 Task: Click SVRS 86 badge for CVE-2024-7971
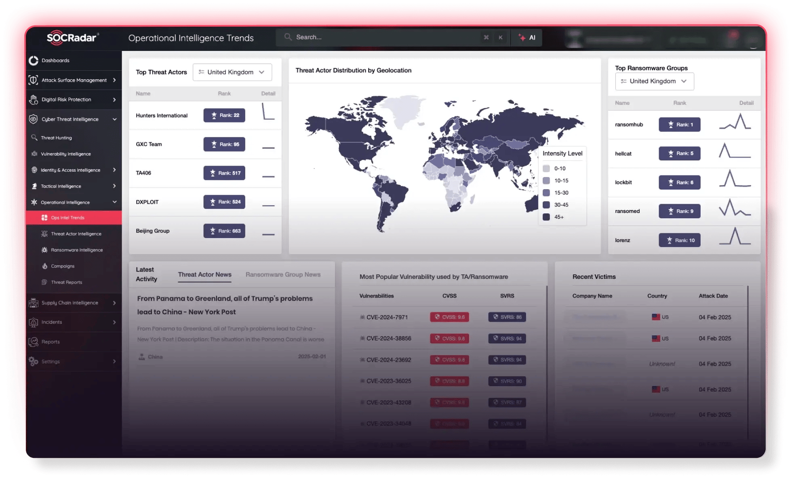507,317
